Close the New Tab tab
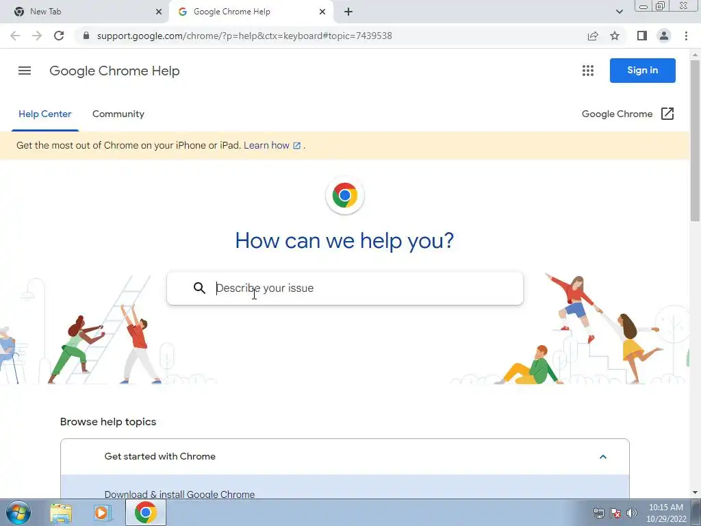 tap(159, 12)
